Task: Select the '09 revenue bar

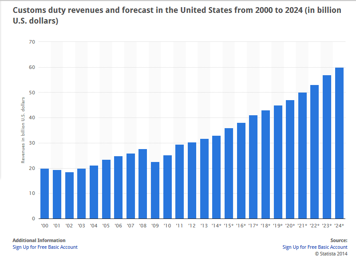Action: coord(155,190)
